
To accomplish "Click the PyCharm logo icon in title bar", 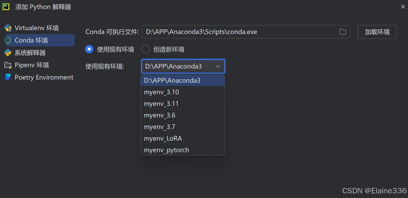I will [6, 7].
